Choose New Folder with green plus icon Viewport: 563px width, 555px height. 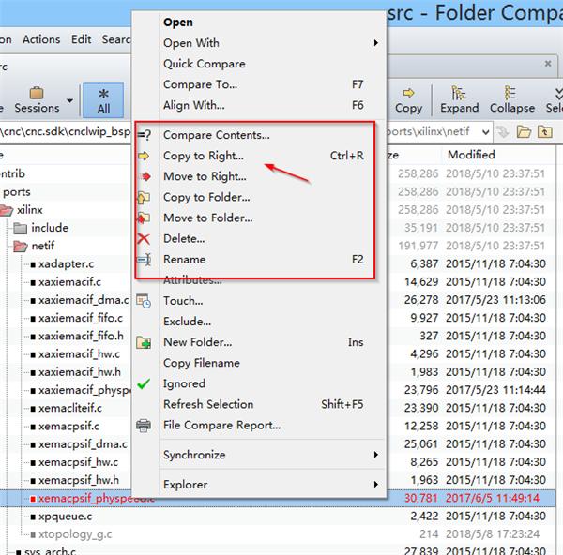197,342
